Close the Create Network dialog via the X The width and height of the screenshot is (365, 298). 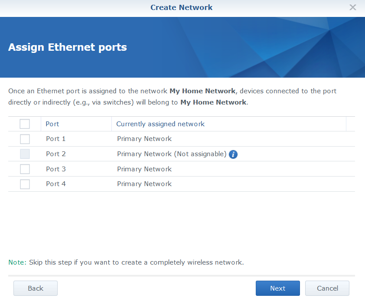(x=352, y=7)
